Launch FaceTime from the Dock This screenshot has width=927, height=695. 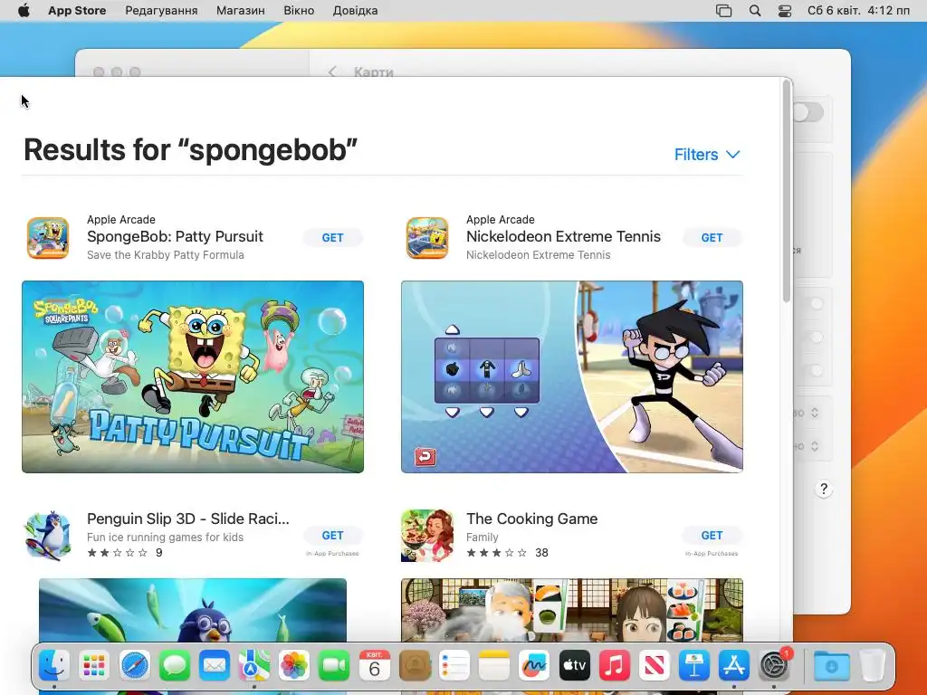[334, 666]
